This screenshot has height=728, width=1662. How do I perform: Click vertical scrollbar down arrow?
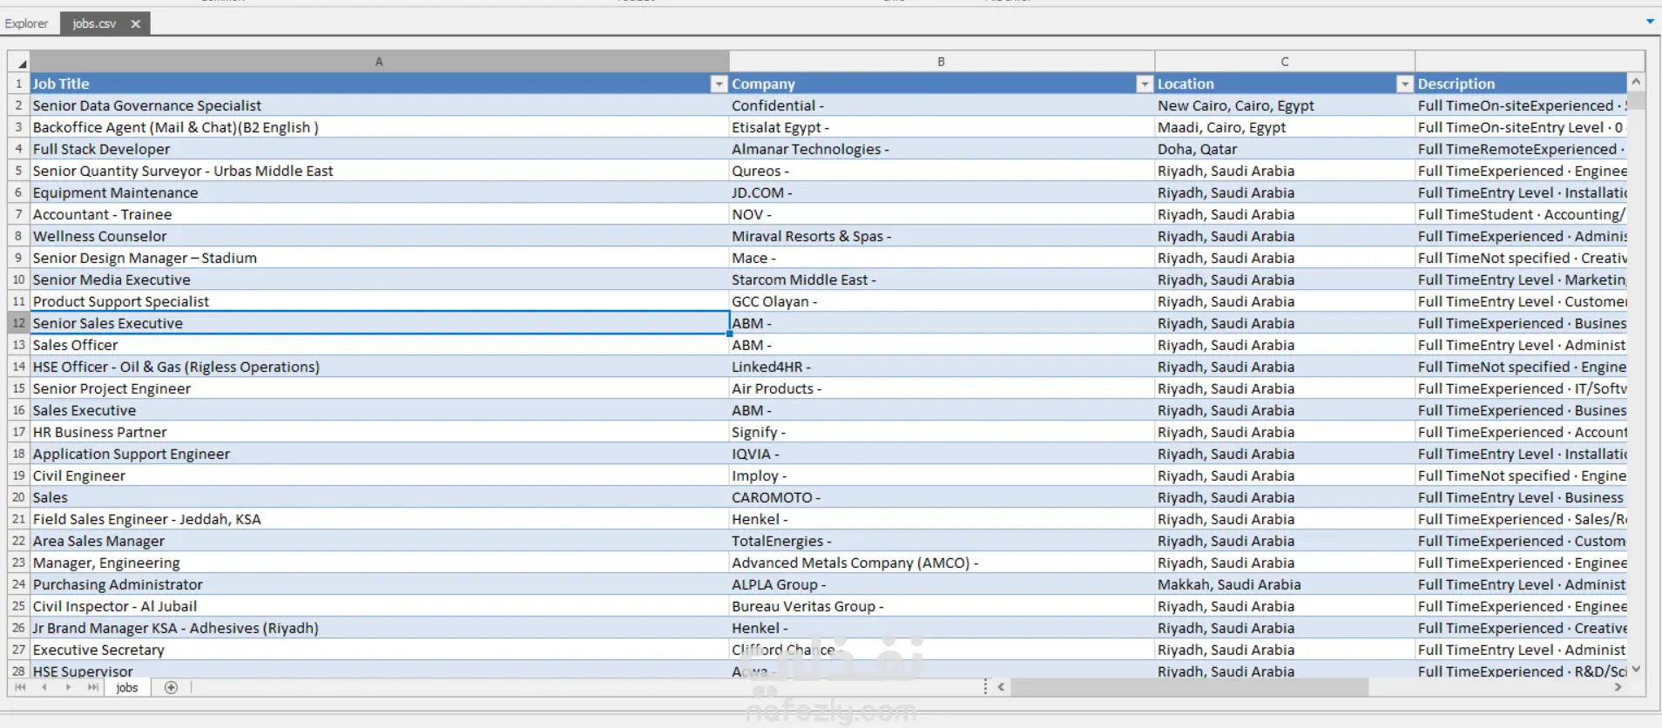1636,669
